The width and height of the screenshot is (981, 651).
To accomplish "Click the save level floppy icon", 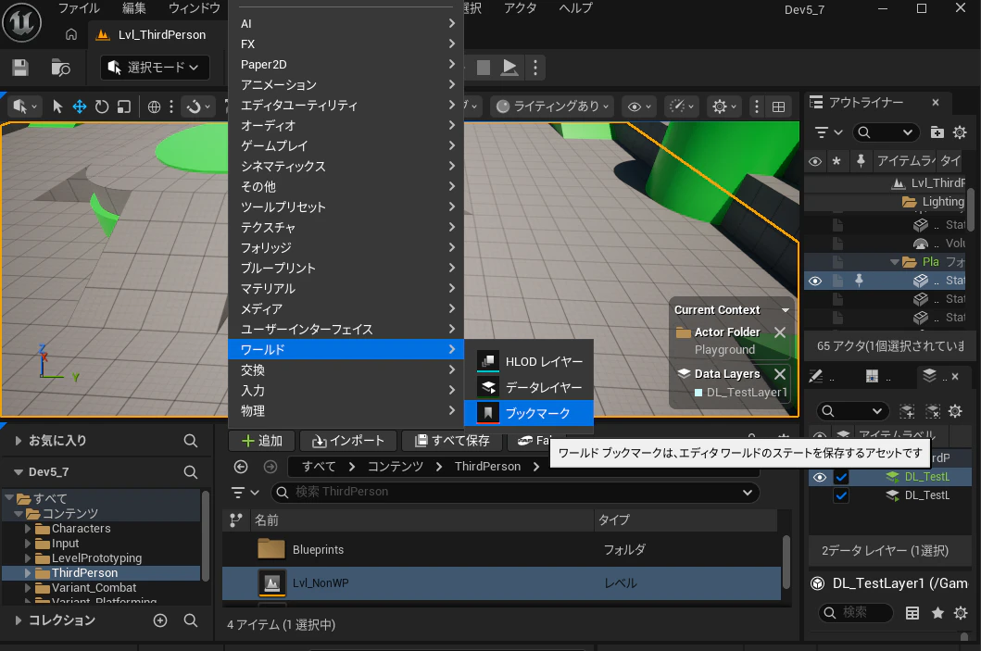I will click(20, 68).
